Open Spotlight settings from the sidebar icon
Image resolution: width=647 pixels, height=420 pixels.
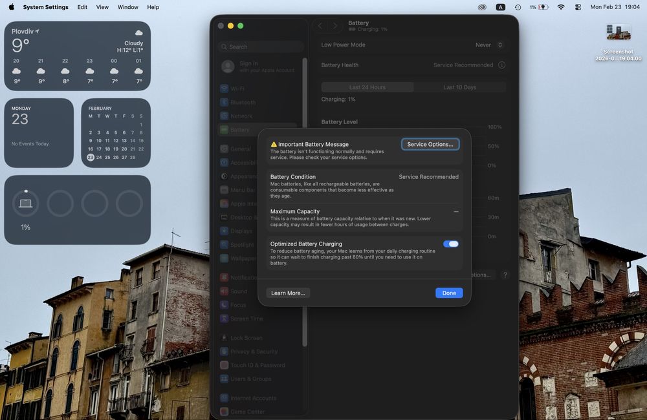tap(224, 244)
